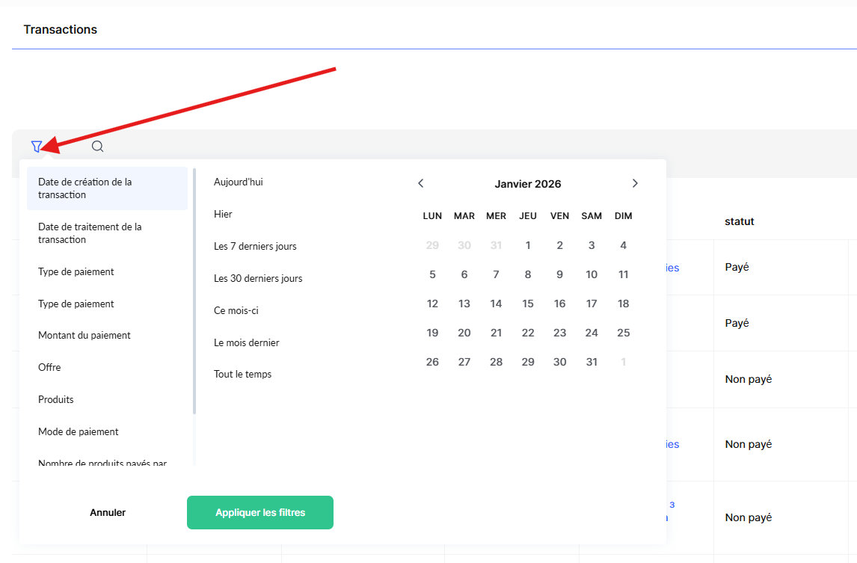Click the filter list vertical scrollbar
This screenshot has height=563, width=857.
coord(194,292)
